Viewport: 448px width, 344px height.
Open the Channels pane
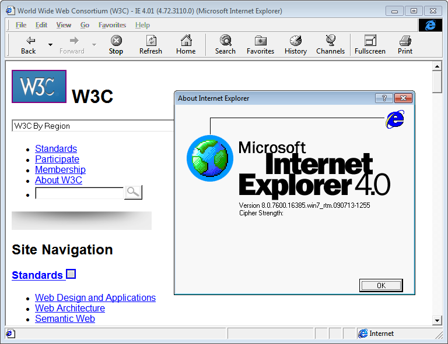point(331,45)
